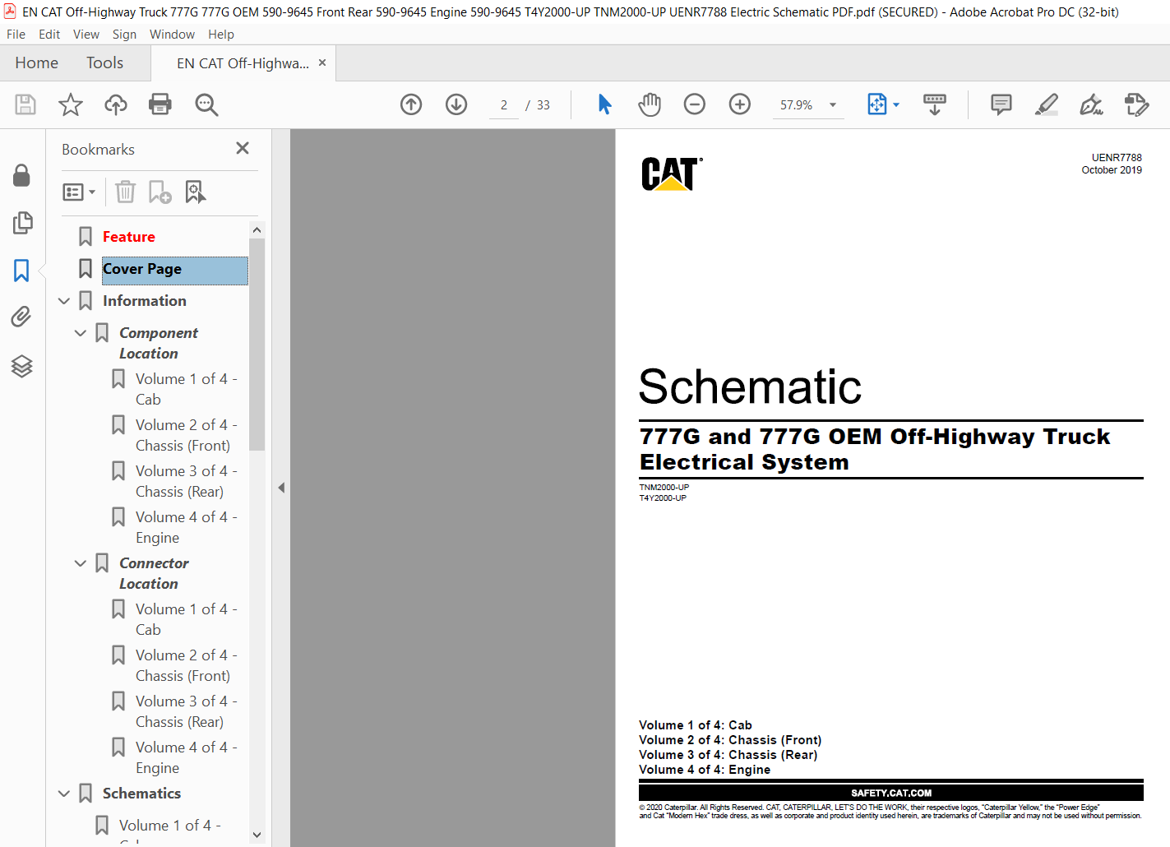This screenshot has height=847, width=1170.
Task: Select the EN CAT Off-Highwa... document tab
Action: click(243, 63)
